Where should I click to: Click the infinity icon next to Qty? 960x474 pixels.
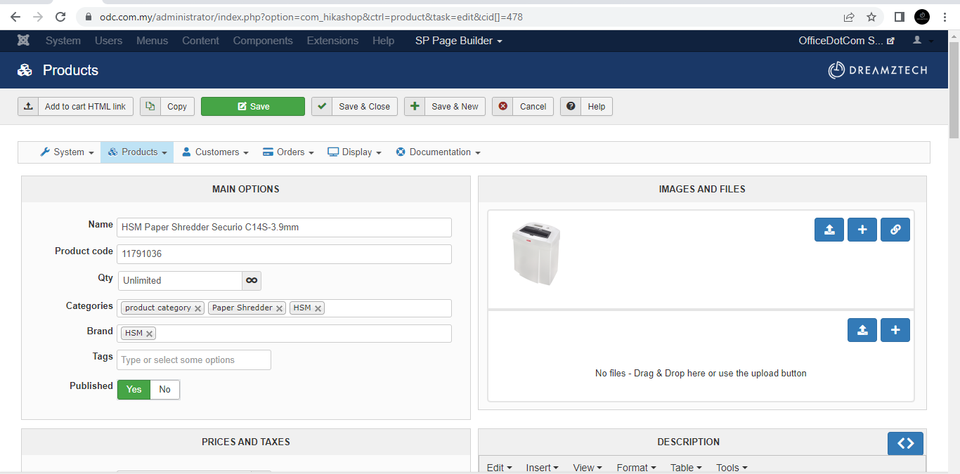coord(252,280)
